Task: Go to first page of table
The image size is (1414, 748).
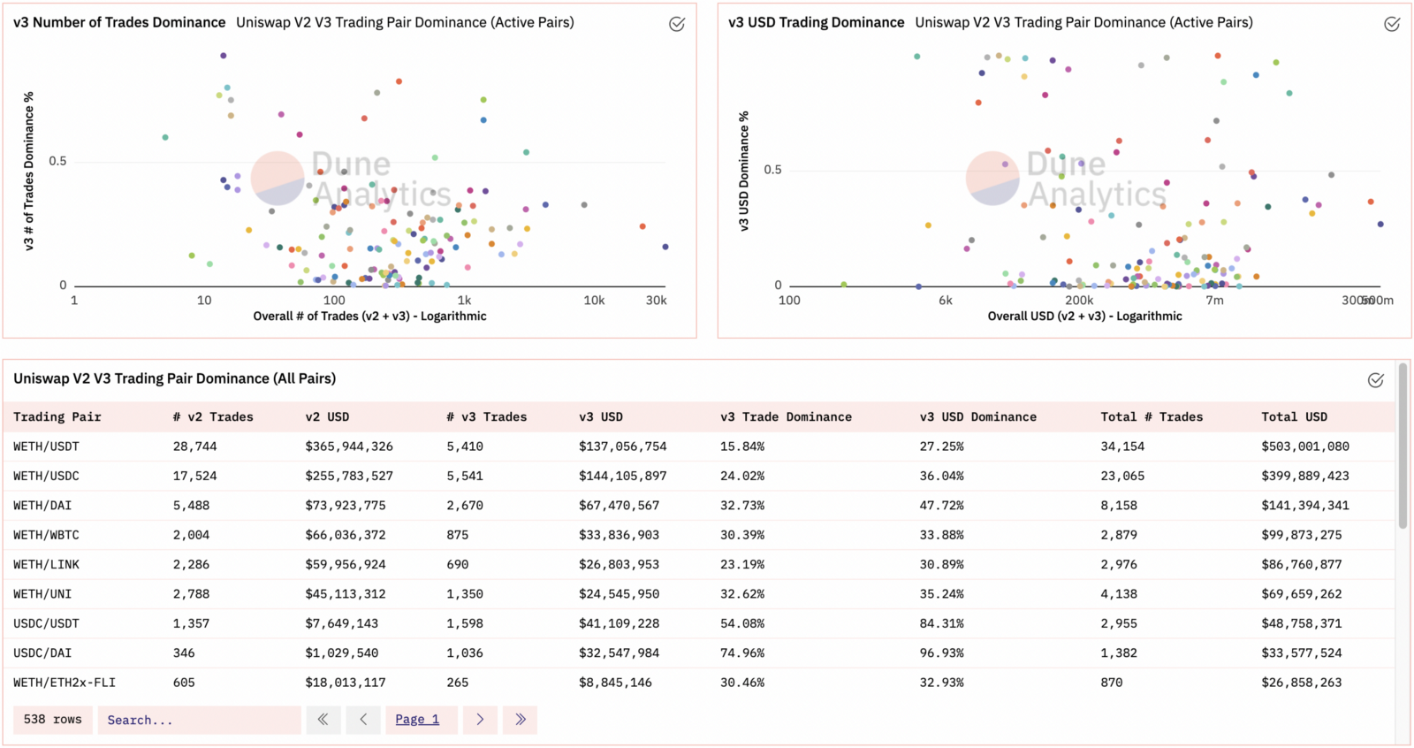Action: click(x=323, y=720)
